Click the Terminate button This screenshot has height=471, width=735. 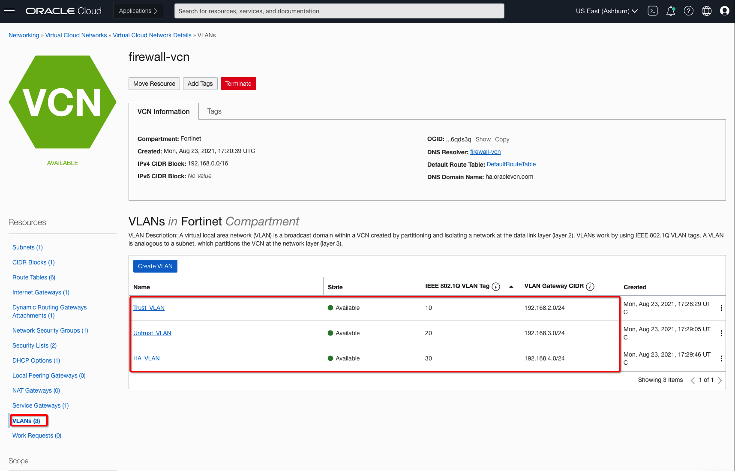238,84
